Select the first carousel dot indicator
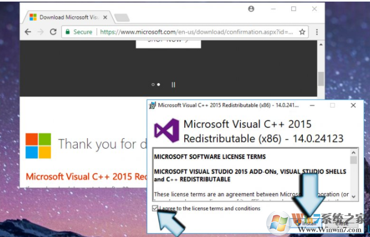The width and height of the screenshot is (370, 237). click(x=153, y=84)
